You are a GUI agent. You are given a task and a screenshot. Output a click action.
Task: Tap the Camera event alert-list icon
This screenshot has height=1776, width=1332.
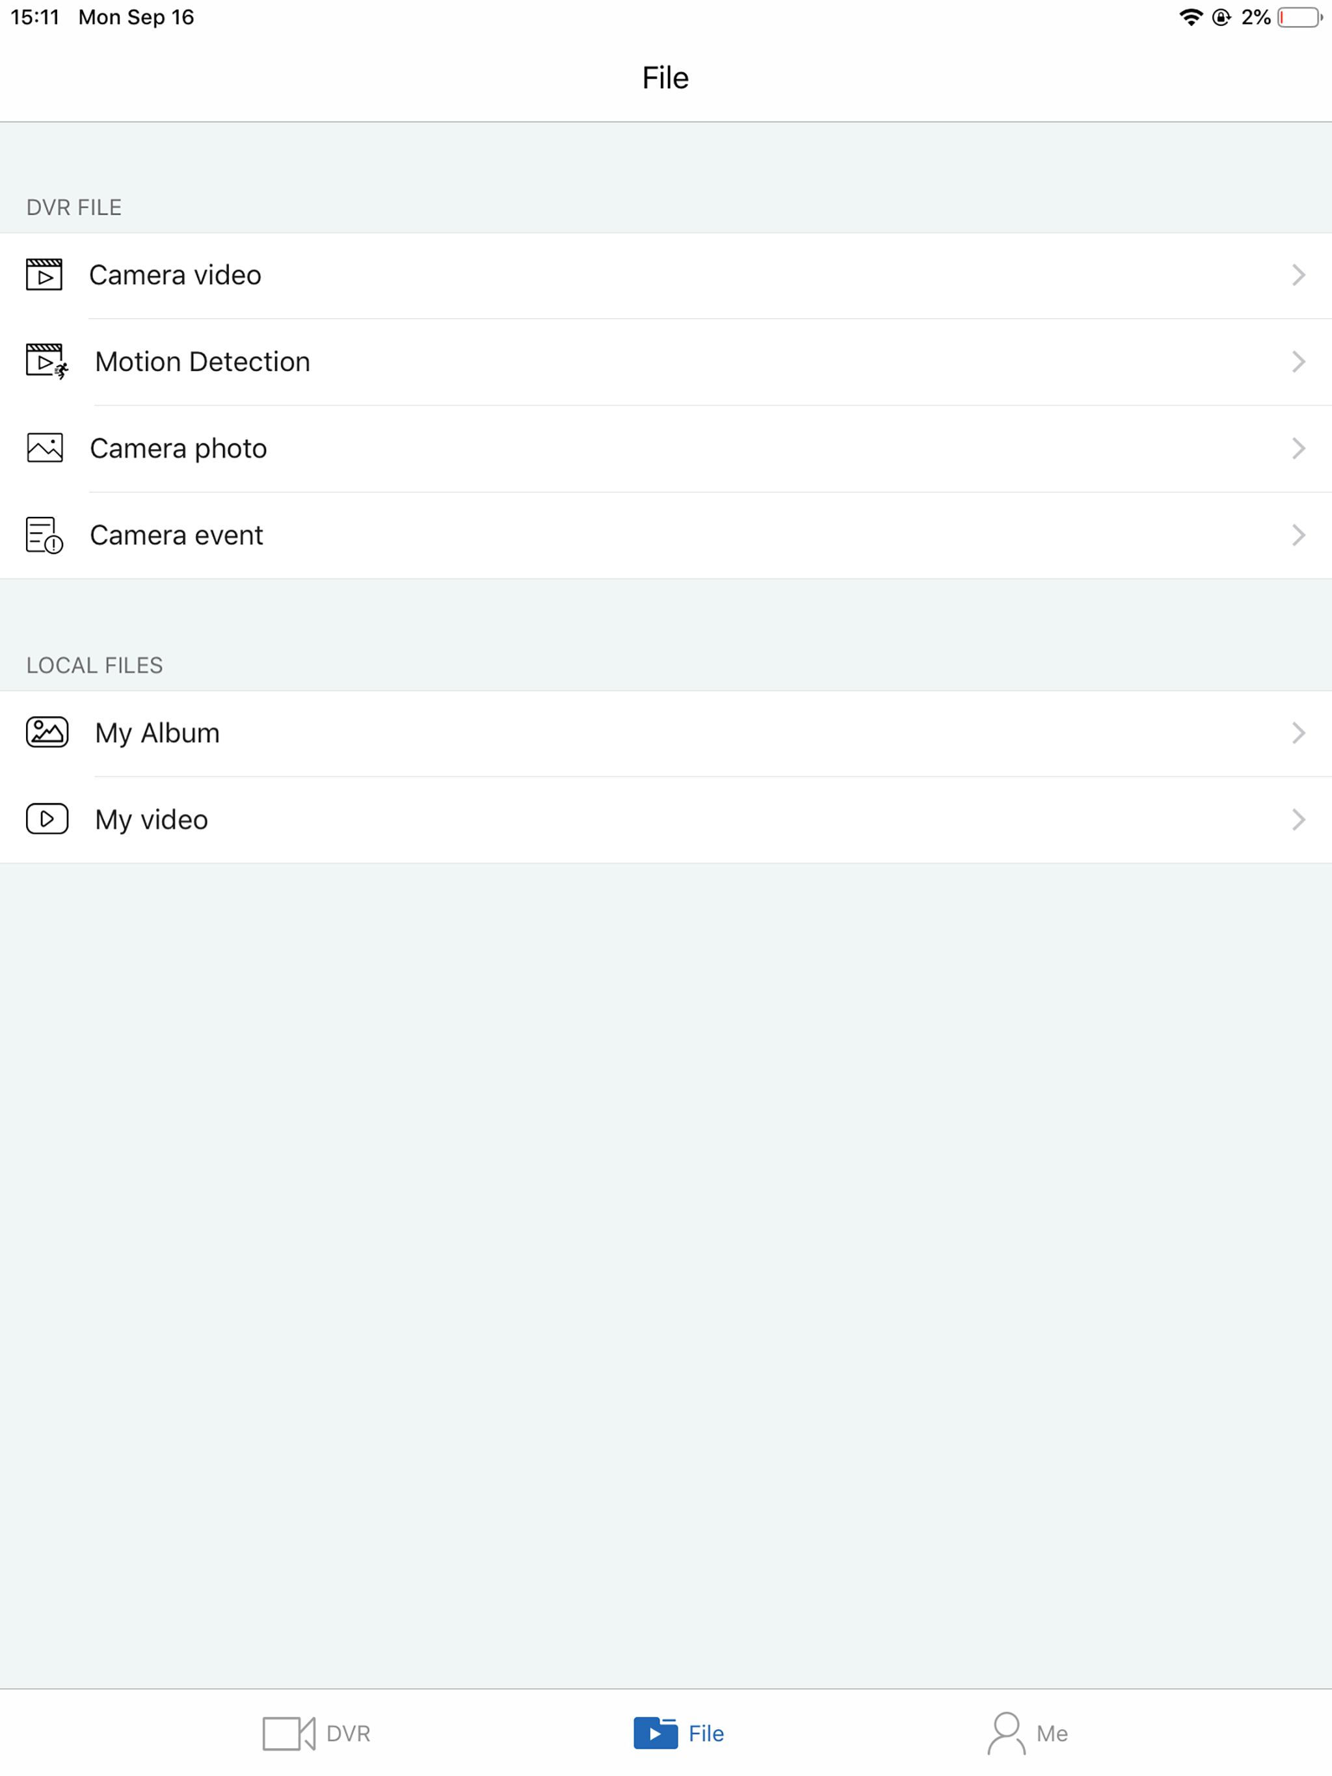44,535
